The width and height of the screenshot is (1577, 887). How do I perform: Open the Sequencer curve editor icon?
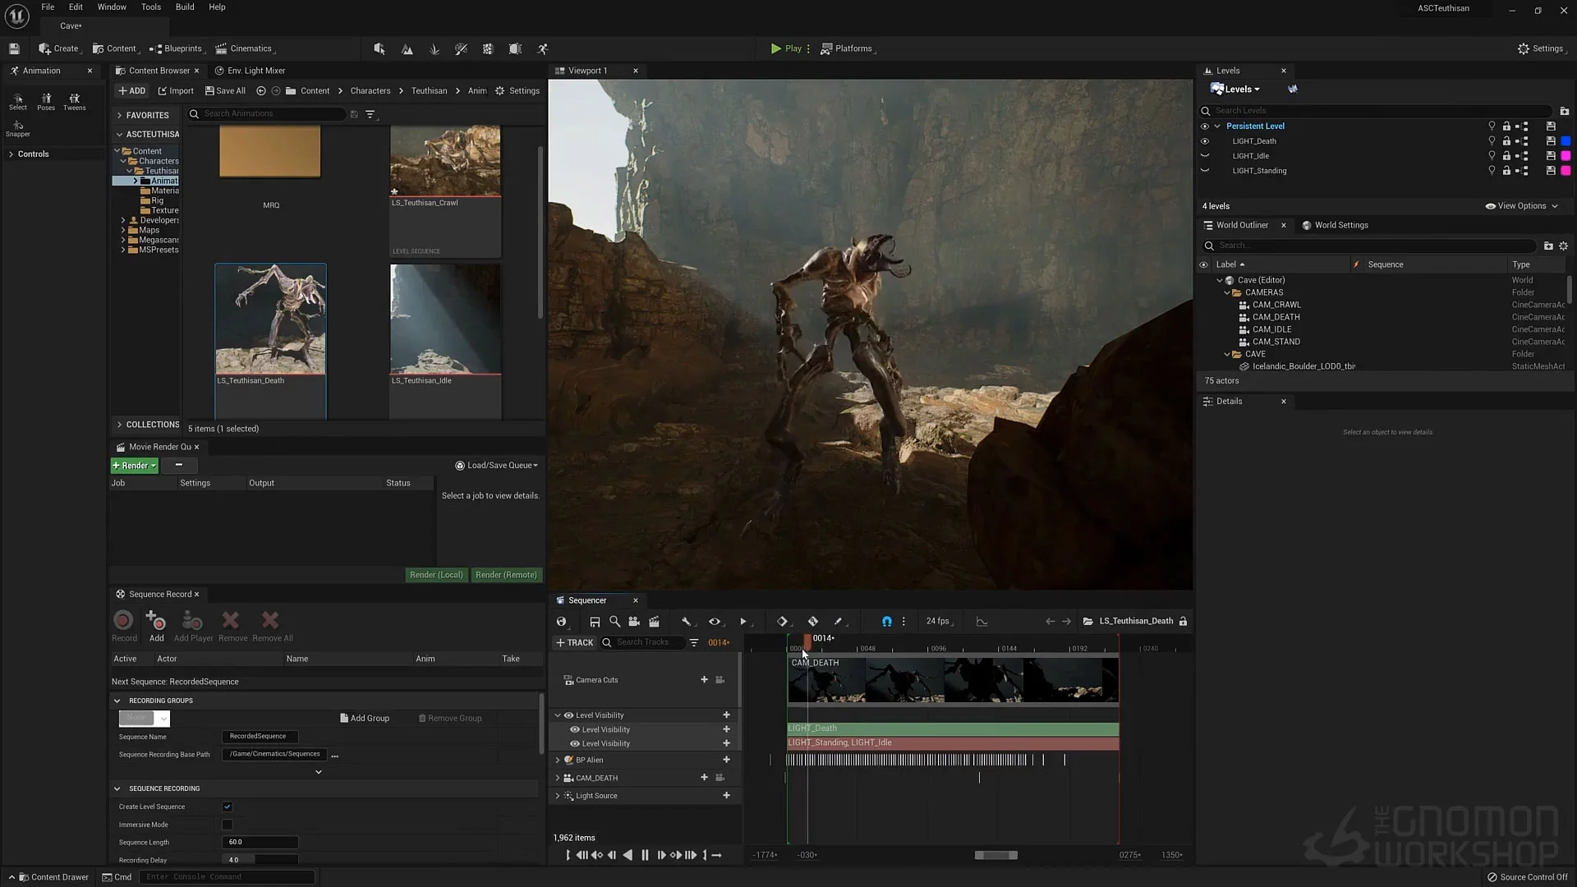[982, 622]
